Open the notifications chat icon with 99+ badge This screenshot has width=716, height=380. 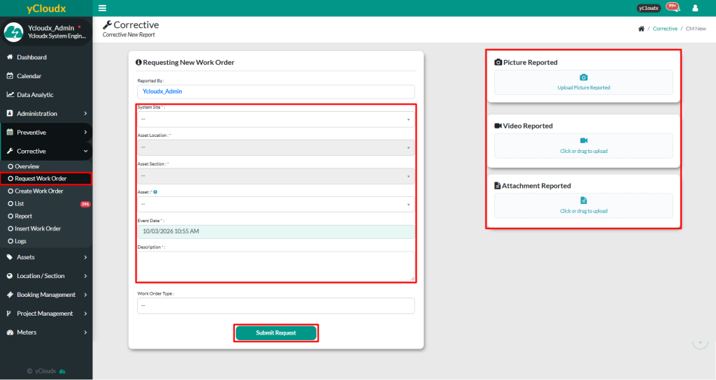tap(672, 8)
